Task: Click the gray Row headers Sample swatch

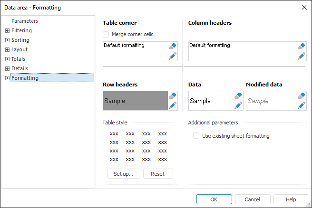Action: pyautogui.click(x=135, y=101)
